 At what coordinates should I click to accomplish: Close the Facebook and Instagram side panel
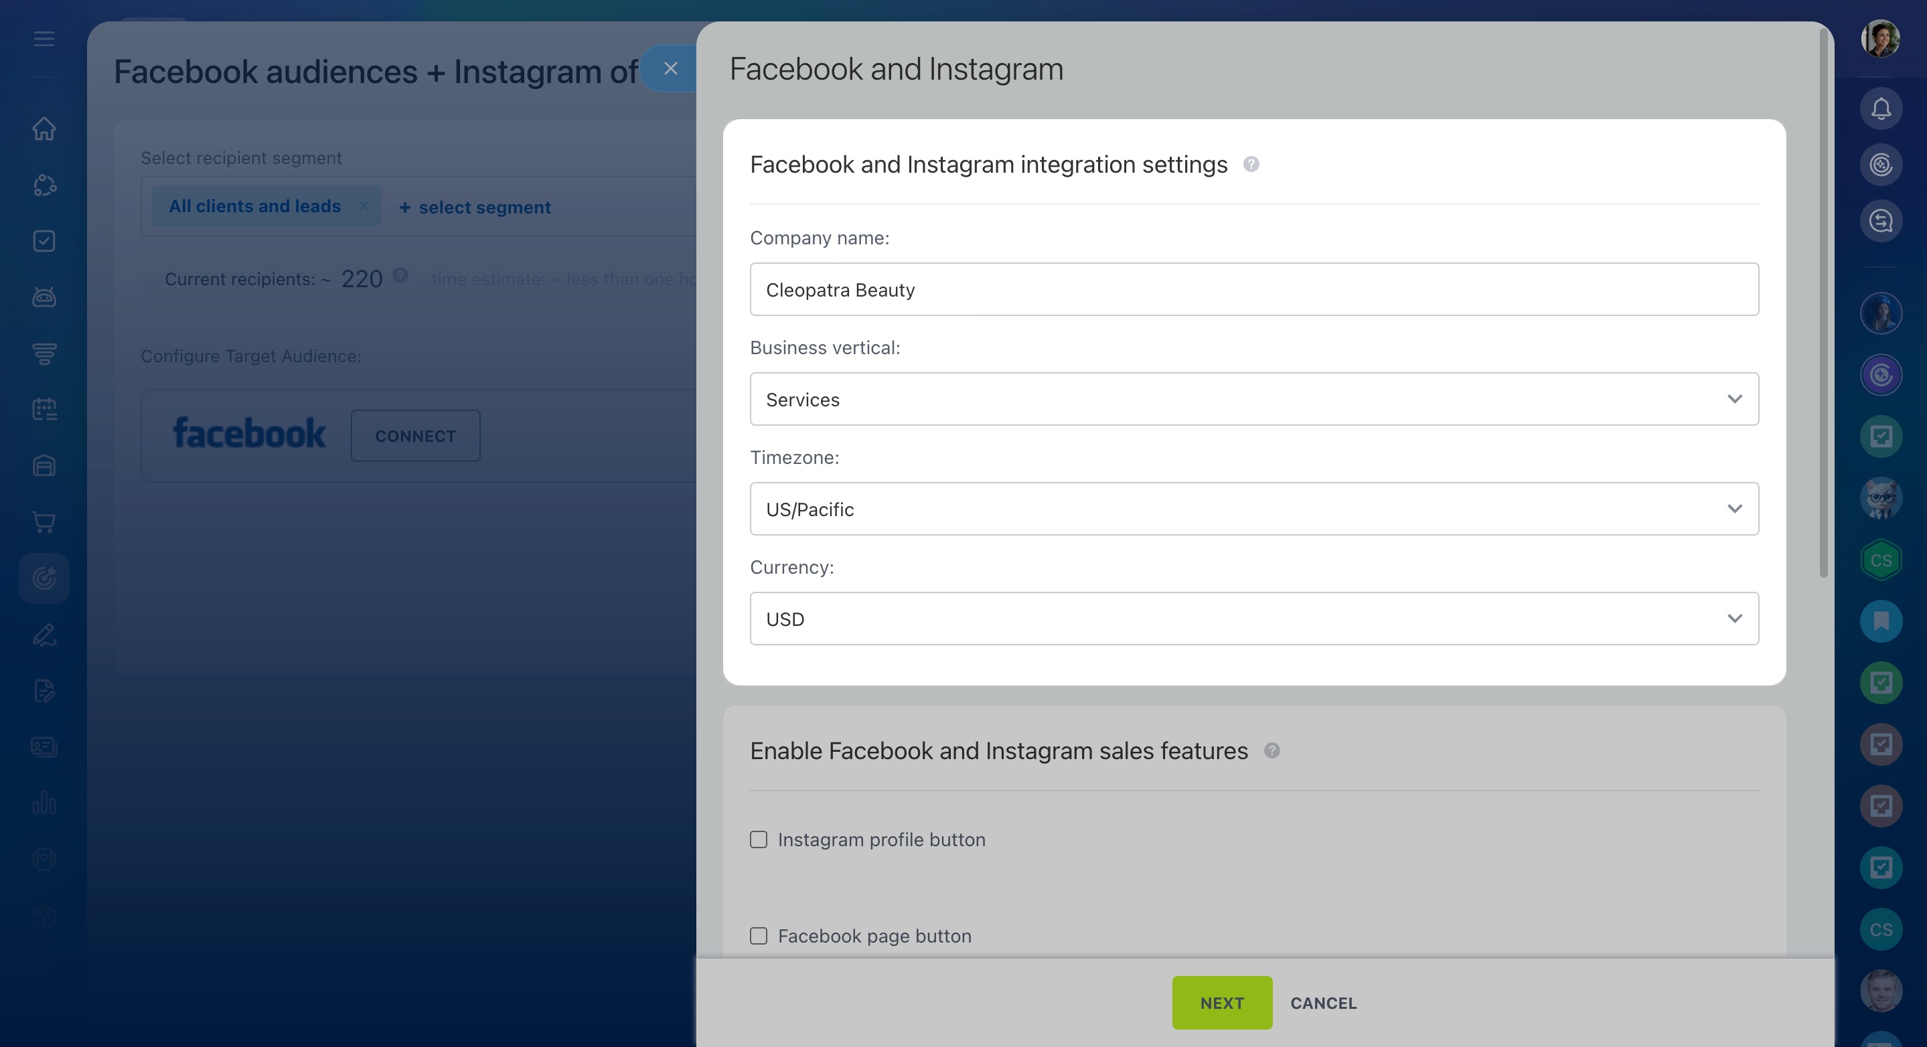pos(670,69)
